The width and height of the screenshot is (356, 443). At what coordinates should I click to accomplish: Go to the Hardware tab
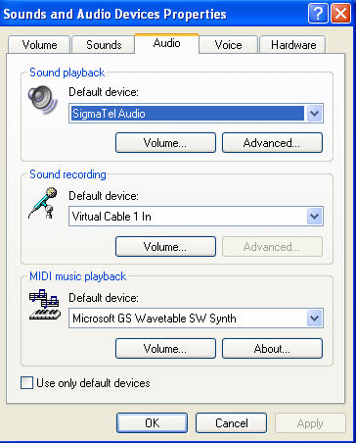(x=293, y=45)
